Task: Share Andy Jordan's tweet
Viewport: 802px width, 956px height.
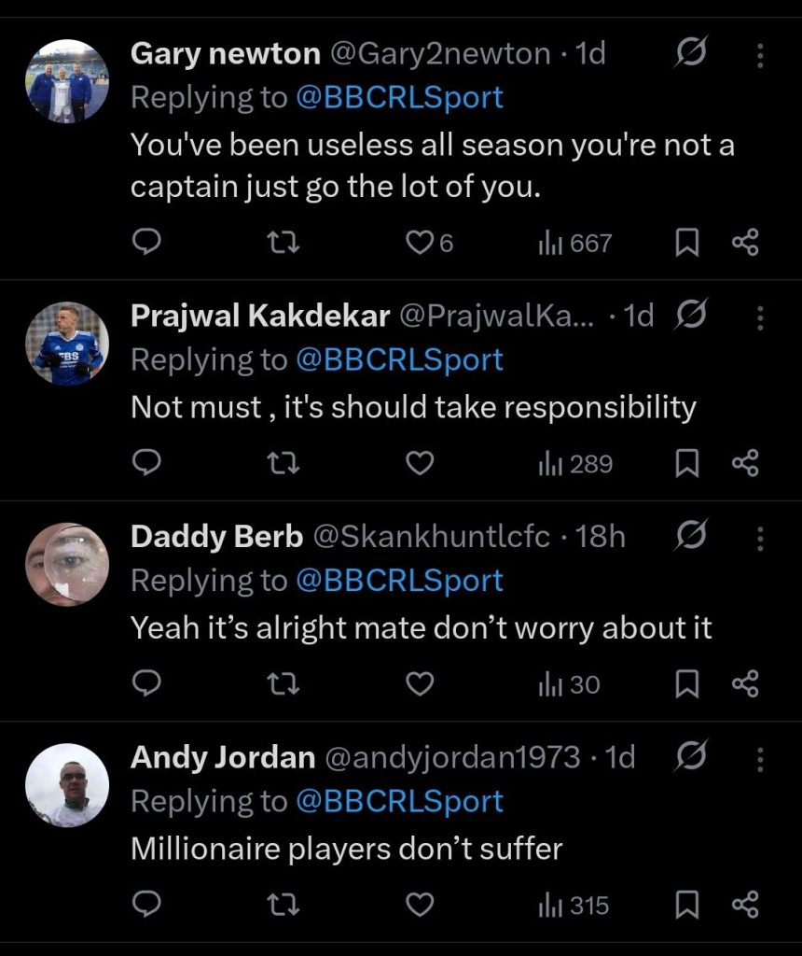Action: (745, 905)
